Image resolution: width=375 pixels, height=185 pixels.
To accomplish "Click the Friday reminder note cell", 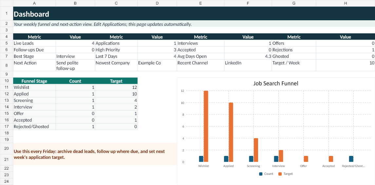I will coord(95,154).
